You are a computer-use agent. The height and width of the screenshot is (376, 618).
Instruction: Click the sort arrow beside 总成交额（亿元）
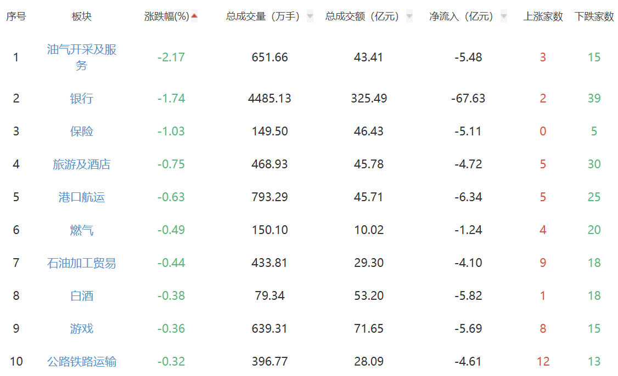409,16
